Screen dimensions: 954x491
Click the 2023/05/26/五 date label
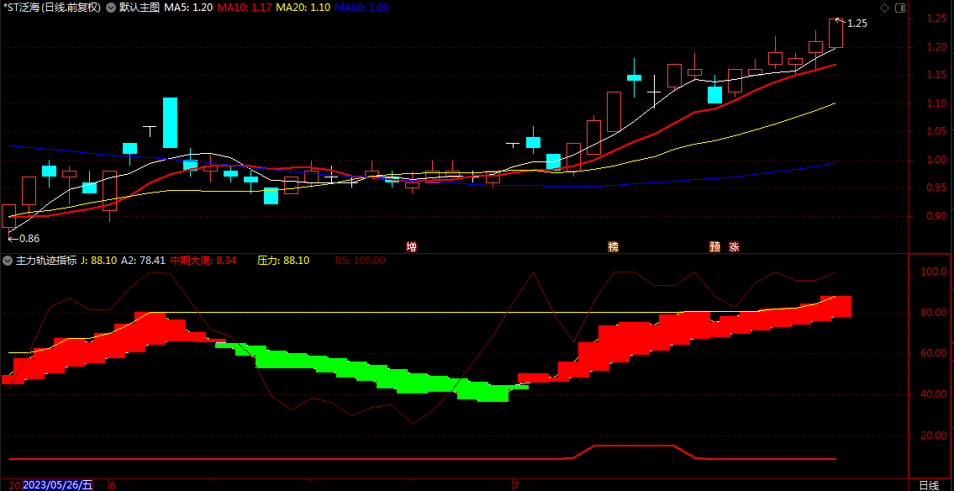coord(58,485)
